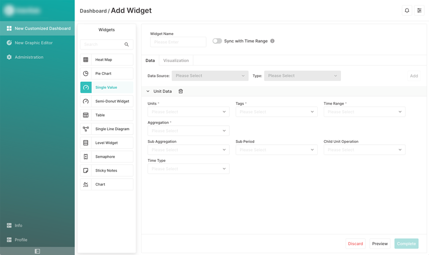Choose the Pie Chart widget
The height and width of the screenshot is (255, 429).
(106, 74)
